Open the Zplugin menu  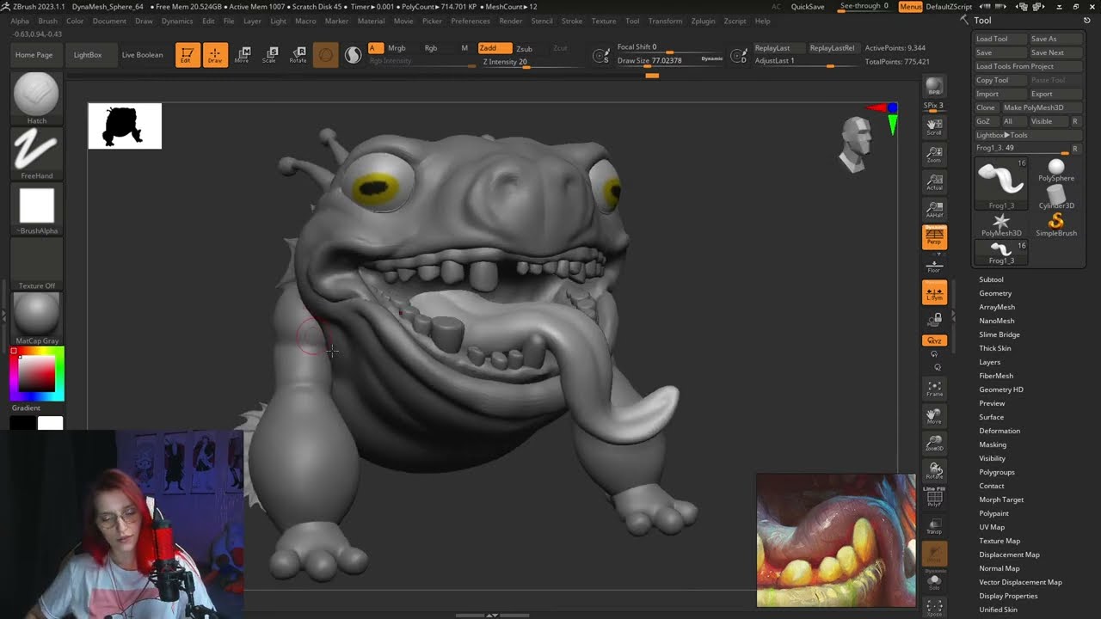click(x=703, y=21)
